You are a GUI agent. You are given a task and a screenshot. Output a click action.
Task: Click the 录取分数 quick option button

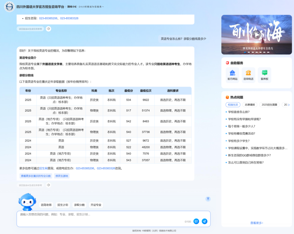79,205
